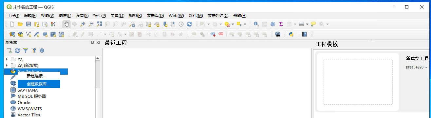431x118 pixels.
Task: Click Add Selected Layers in browser panel
Action: coord(9,51)
